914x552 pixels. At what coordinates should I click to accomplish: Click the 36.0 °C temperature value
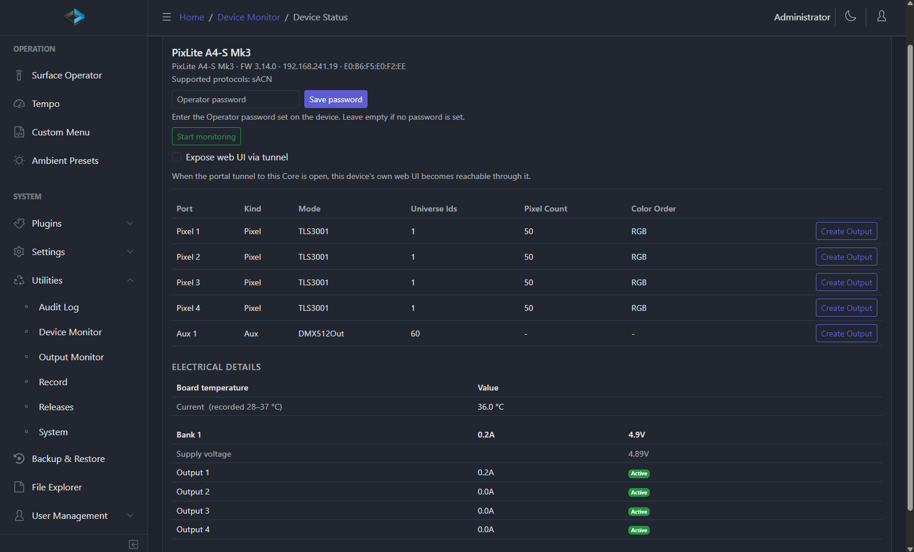click(491, 407)
